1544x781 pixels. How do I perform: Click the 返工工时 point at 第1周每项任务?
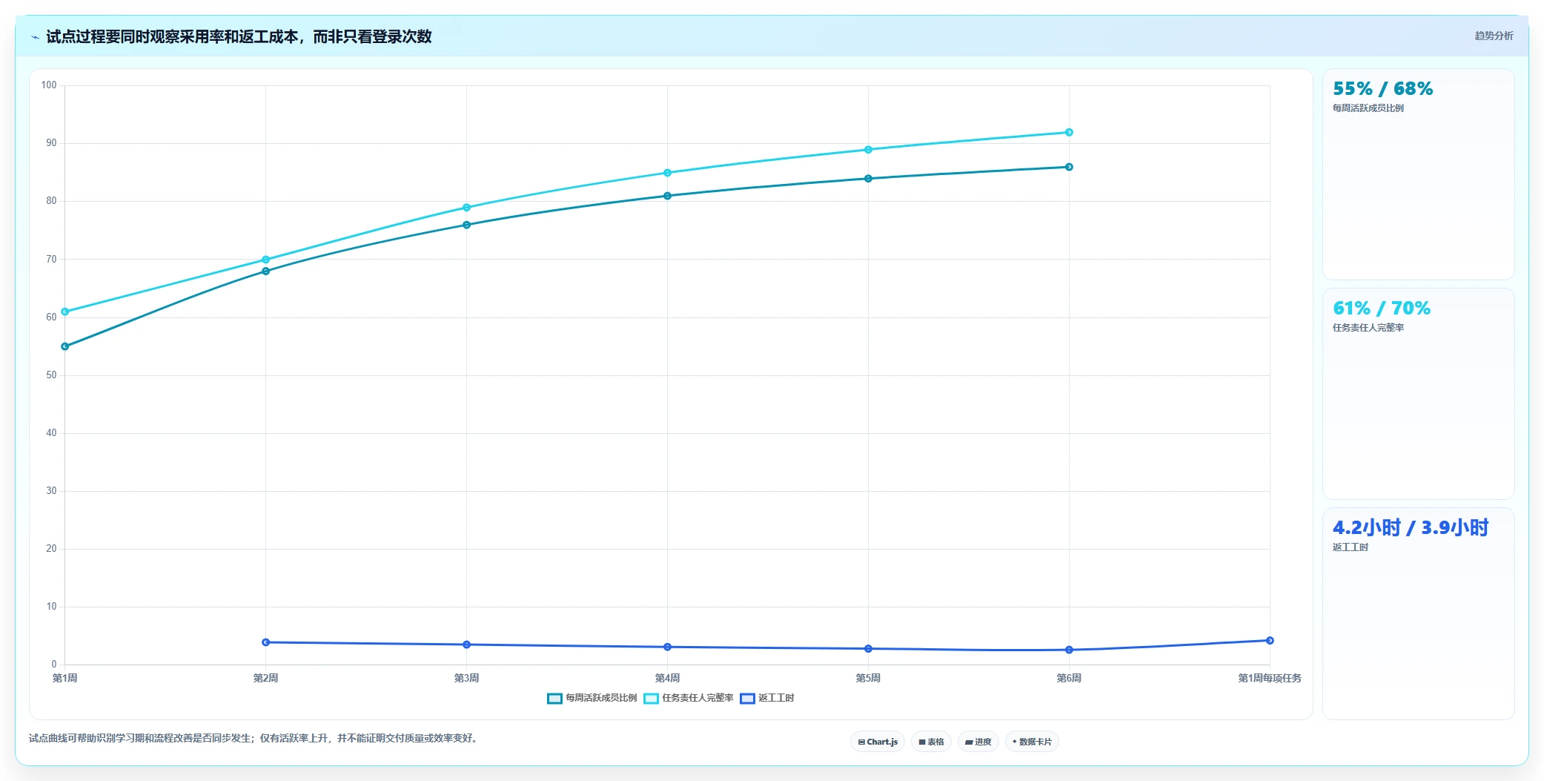click(1270, 640)
